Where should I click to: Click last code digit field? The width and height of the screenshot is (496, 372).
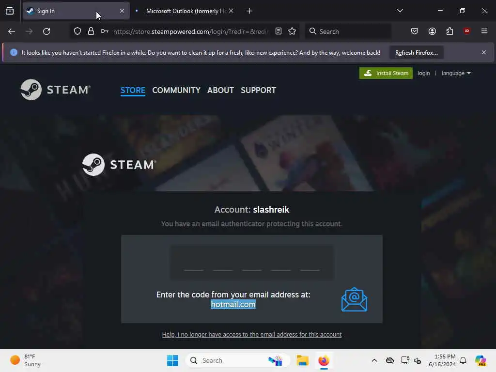310,262
